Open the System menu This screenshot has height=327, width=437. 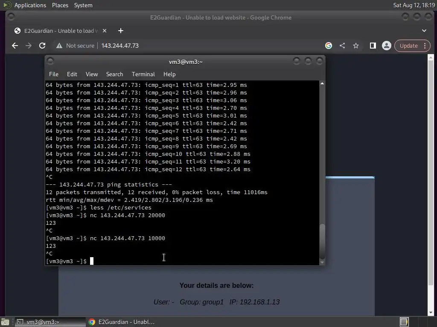pyautogui.click(x=83, y=5)
